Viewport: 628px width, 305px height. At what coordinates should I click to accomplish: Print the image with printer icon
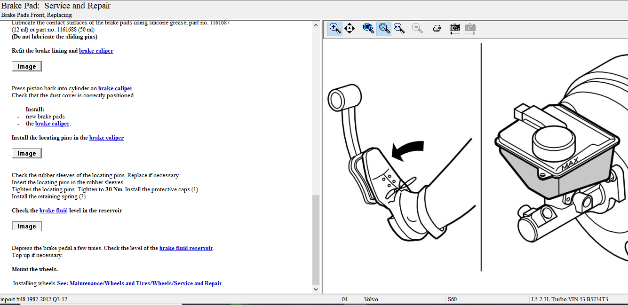pyautogui.click(x=437, y=28)
